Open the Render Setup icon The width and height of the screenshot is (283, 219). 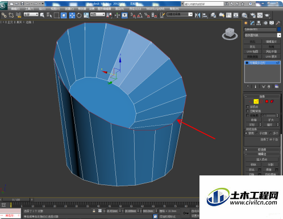[x=253, y=15]
